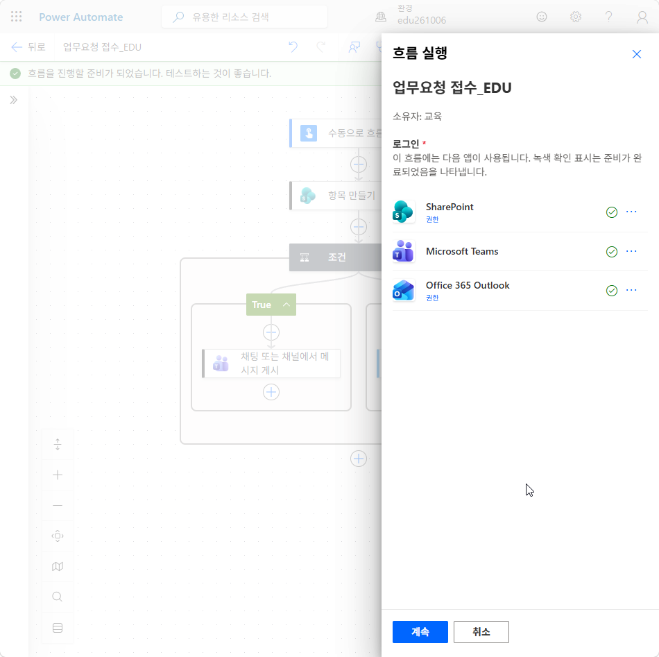The image size is (659, 657).
Task: Add a step below the condition block
Action: tap(359, 459)
